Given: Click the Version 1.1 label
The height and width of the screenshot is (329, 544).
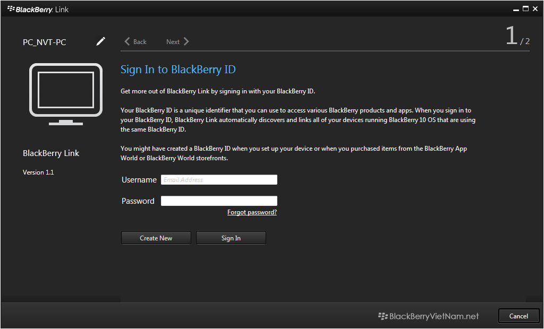Looking at the screenshot, I should [38, 172].
